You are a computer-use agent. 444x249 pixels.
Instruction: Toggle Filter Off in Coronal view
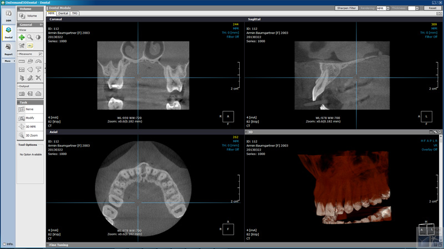[x=233, y=37]
